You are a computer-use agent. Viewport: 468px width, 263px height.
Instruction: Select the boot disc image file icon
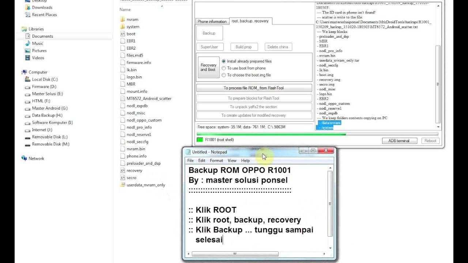(123, 34)
